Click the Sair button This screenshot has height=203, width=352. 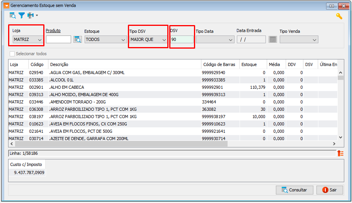(x=330, y=190)
